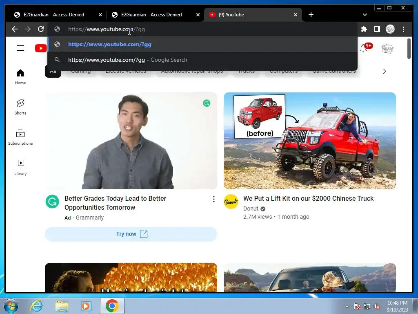This screenshot has width=418, height=314.
Task: Click the Grammarly advertiser name
Action: point(89,218)
